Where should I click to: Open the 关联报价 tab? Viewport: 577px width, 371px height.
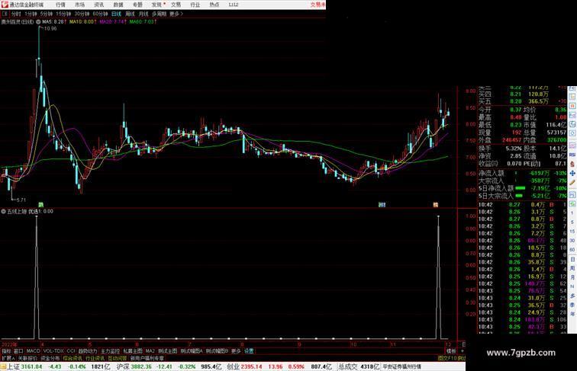coord(27,359)
